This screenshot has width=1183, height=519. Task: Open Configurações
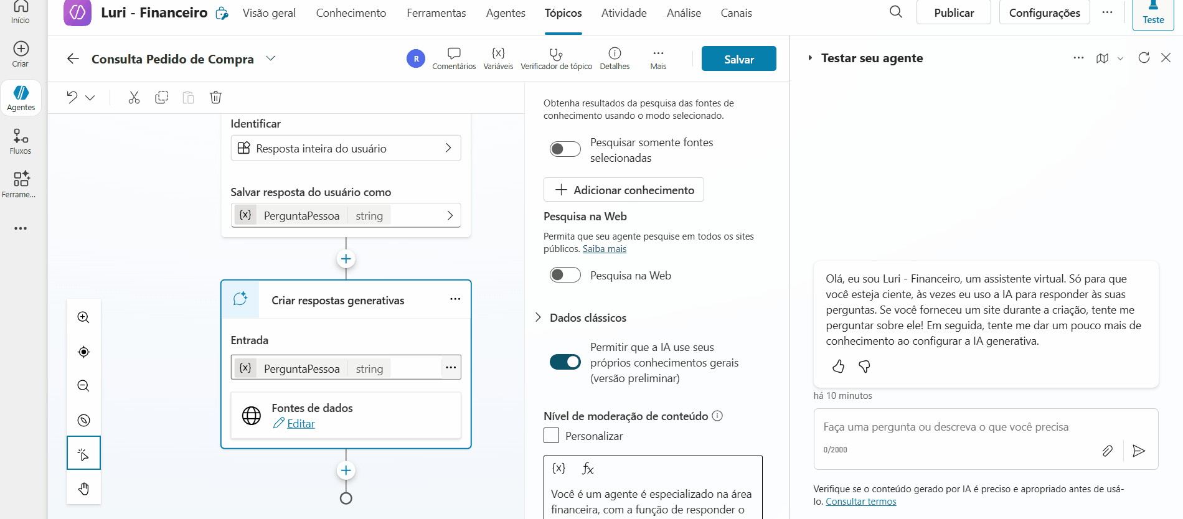click(x=1044, y=12)
